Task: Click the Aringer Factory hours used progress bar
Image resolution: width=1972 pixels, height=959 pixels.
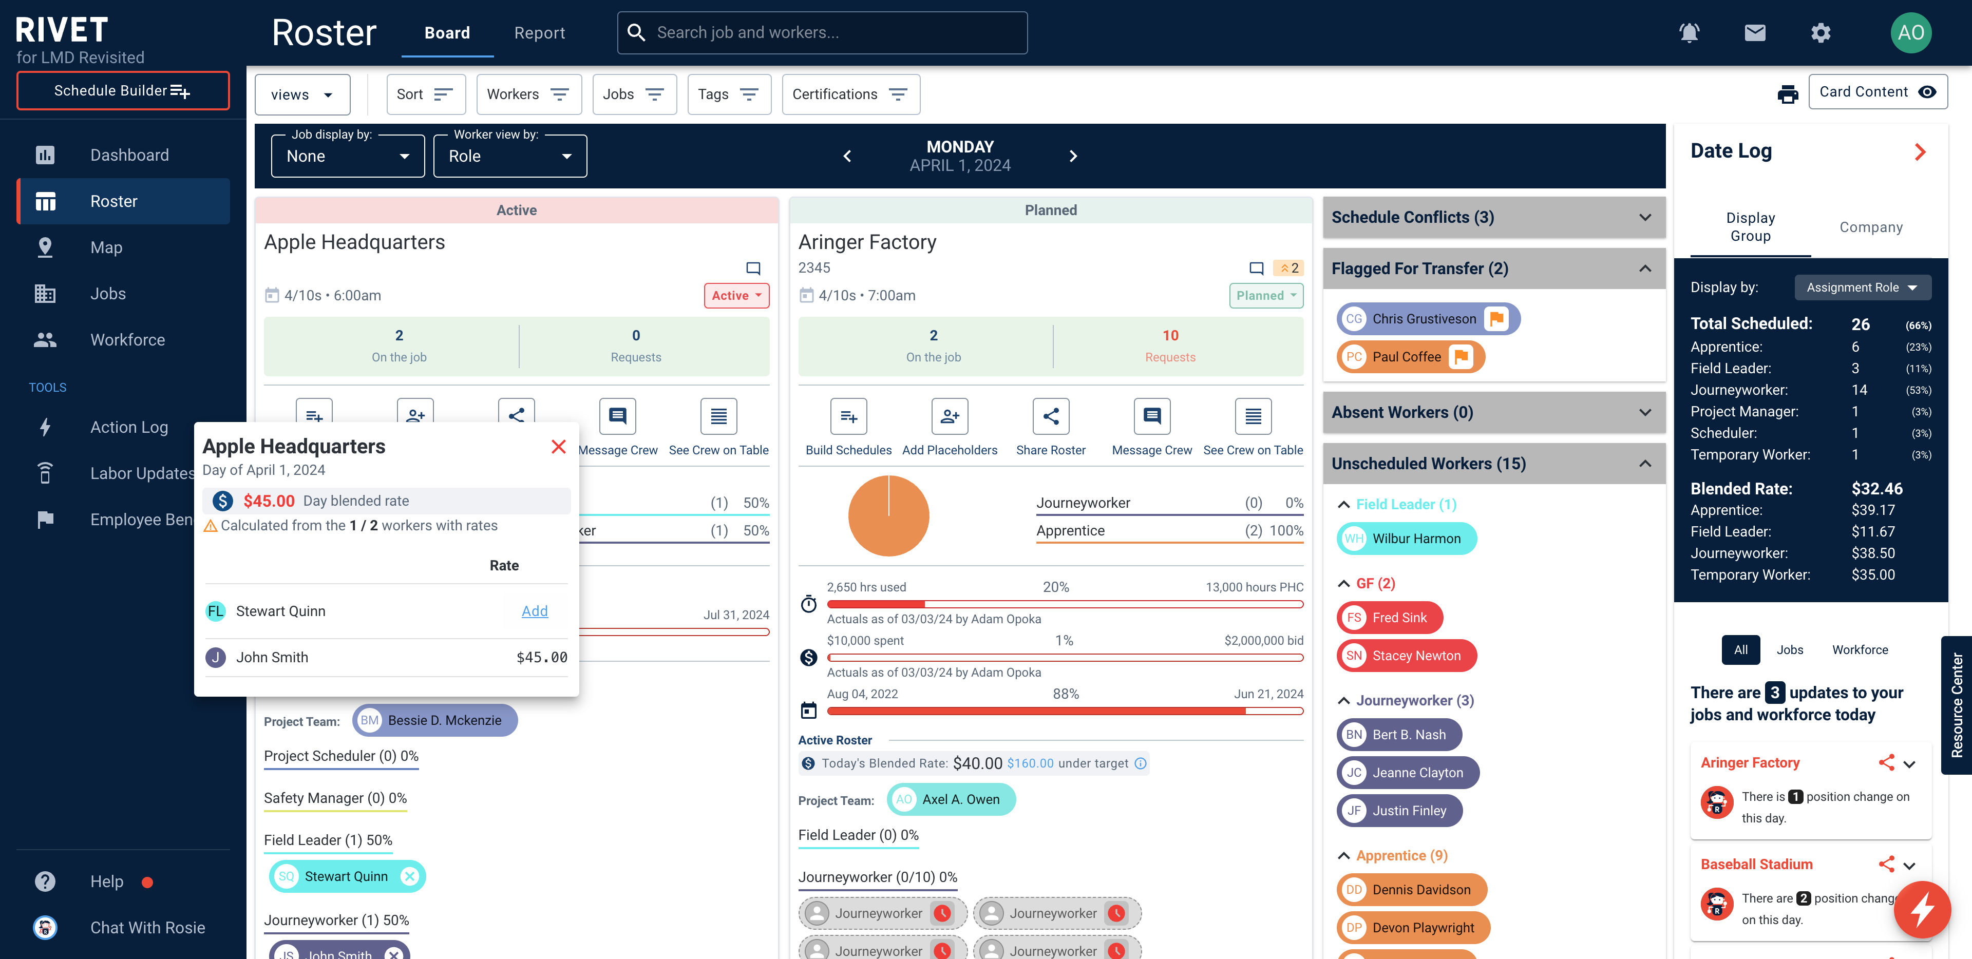Action: [x=1064, y=605]
